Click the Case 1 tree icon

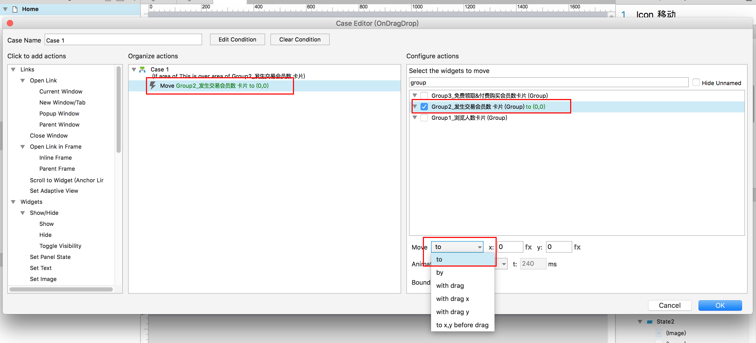tap(142, 69)
